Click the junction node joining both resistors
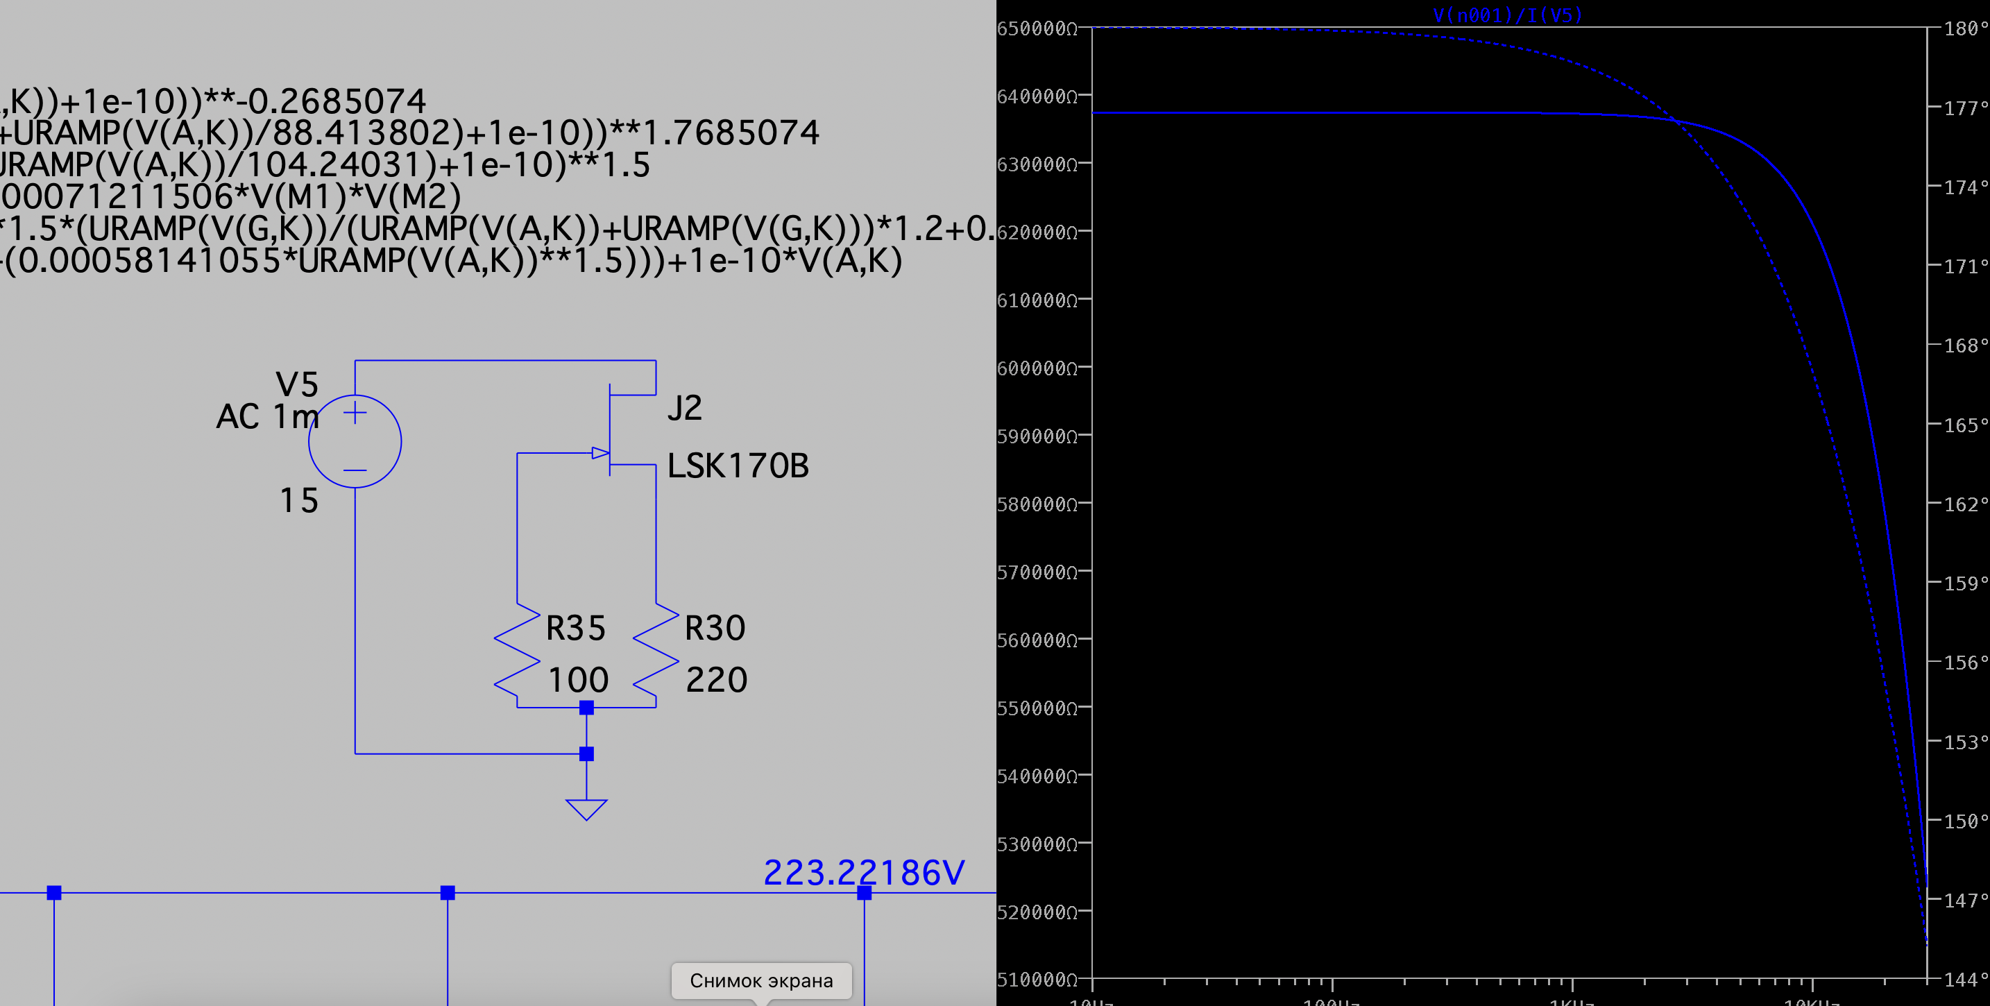 [586, 707]
